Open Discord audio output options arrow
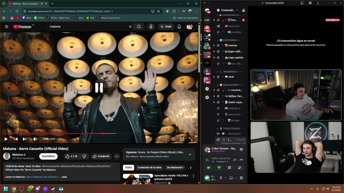This screenshot has height=193, width=344. click(x=236, y=178)
